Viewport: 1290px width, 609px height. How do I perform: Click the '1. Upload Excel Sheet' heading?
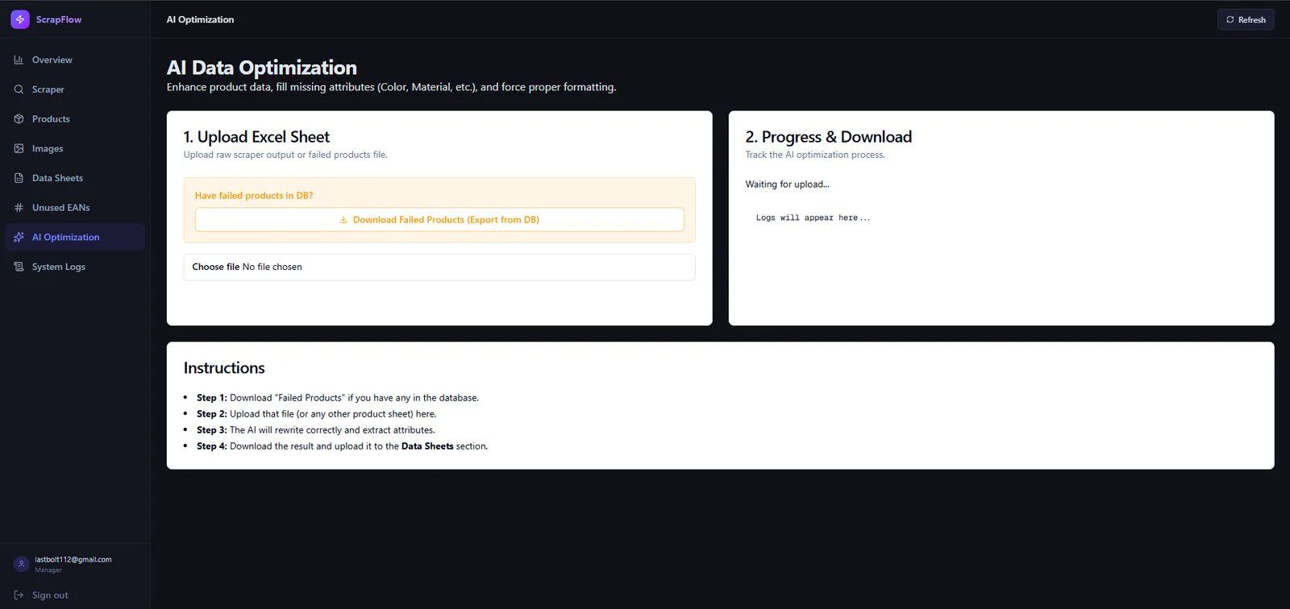coord(256,137)
